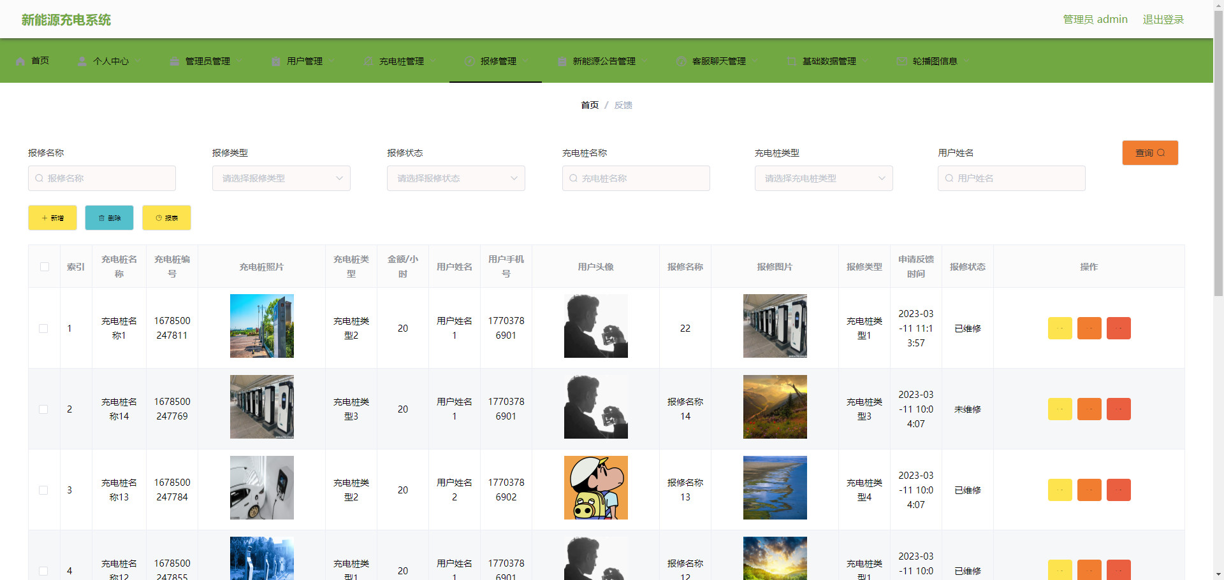Click the icon beside 充电桩管理
Image resolution: width=1224 pixels, height=580 pixels.
(368, 61)
